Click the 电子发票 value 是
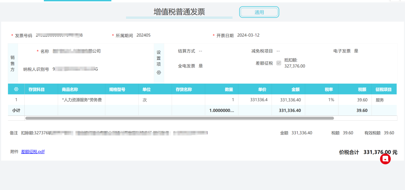This screenshot has width=405, height=190. pyautogui.click(x=356, y=51)
